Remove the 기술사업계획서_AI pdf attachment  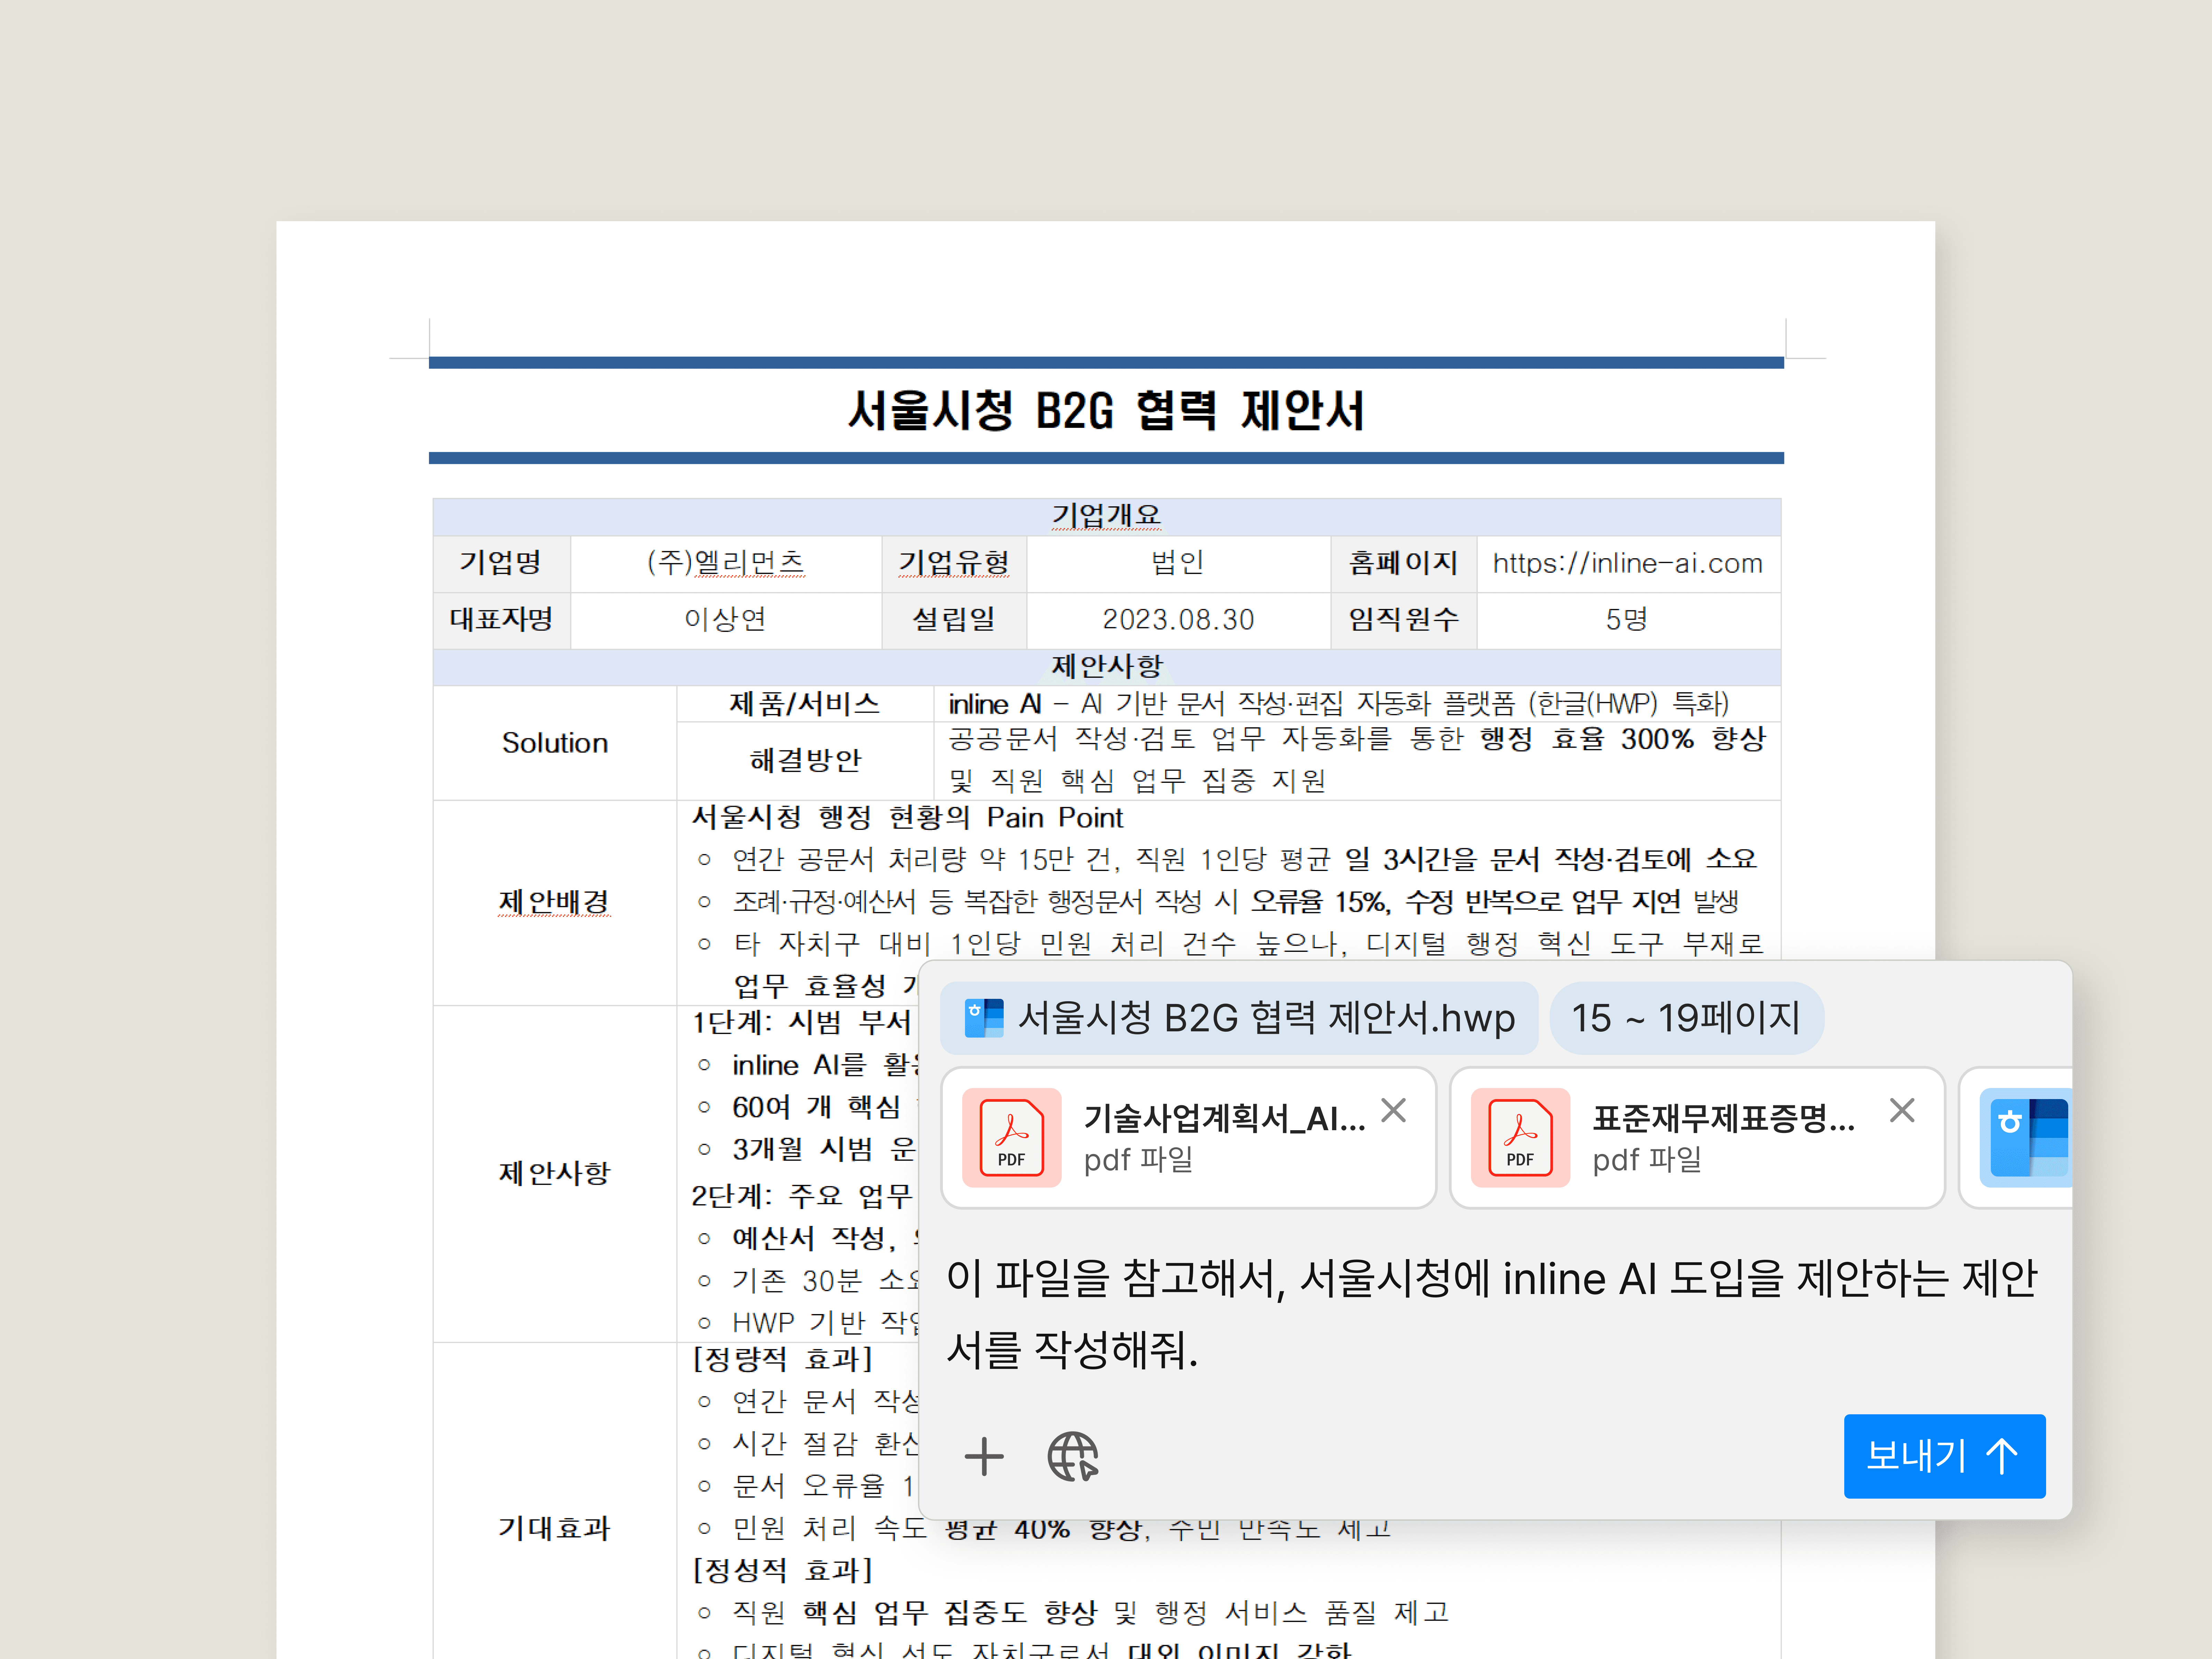[x=1393, y=1110]
